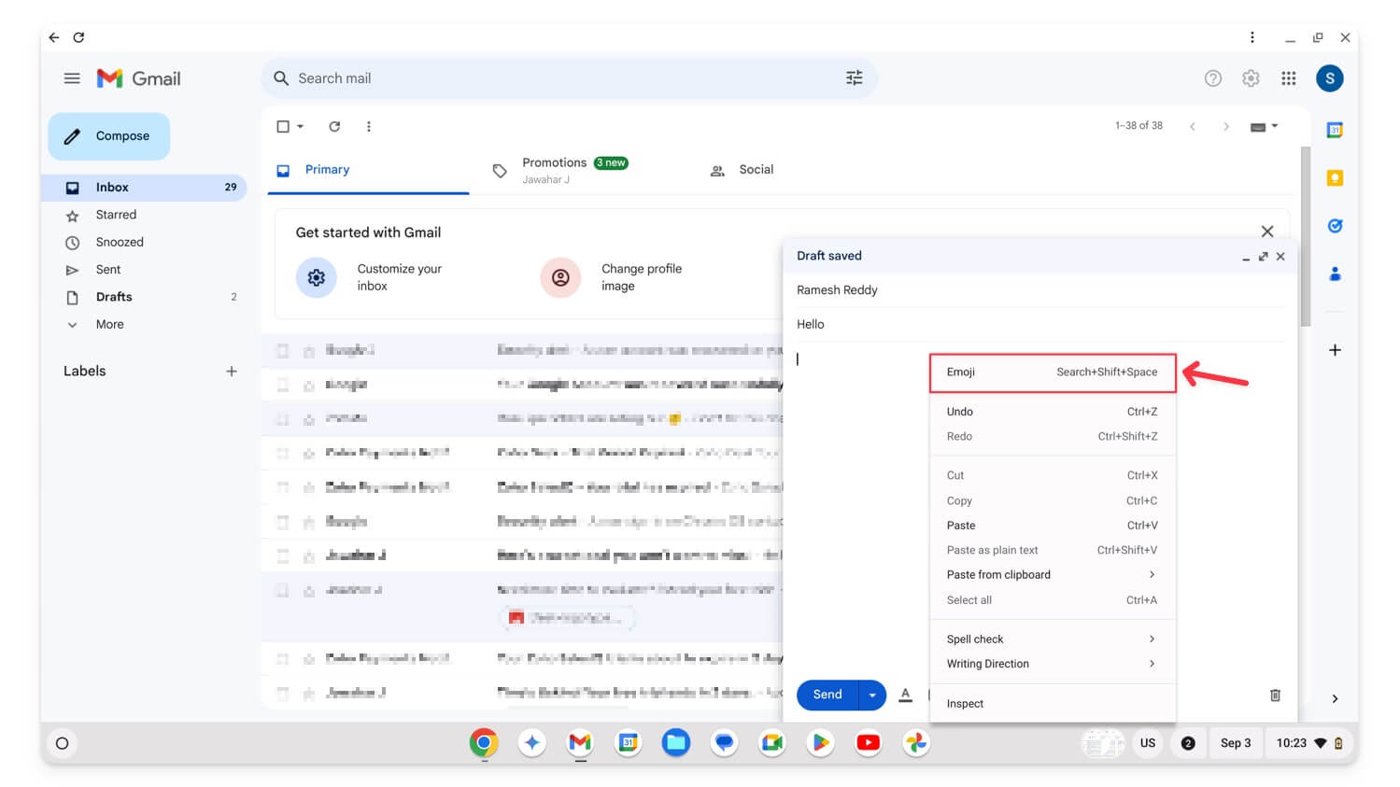Discard the draft trash icon
The width and height of the screenshot is (1400, 787).
pyautogui.click(x=1275, y=696)
